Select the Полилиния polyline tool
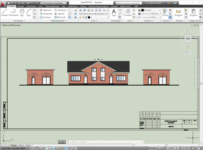The width and height of the screenshot is (203, 150). (x=14, y=12)
